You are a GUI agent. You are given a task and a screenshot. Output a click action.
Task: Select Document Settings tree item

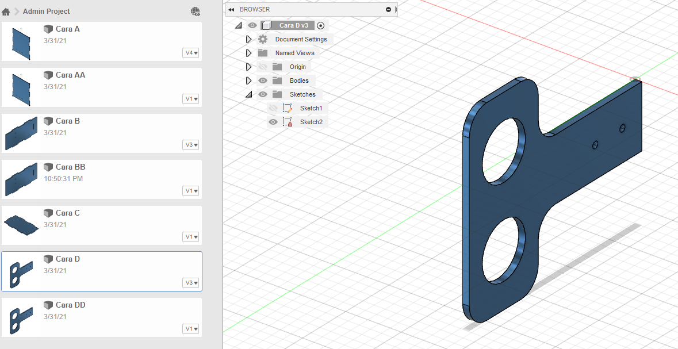point(301,39)
